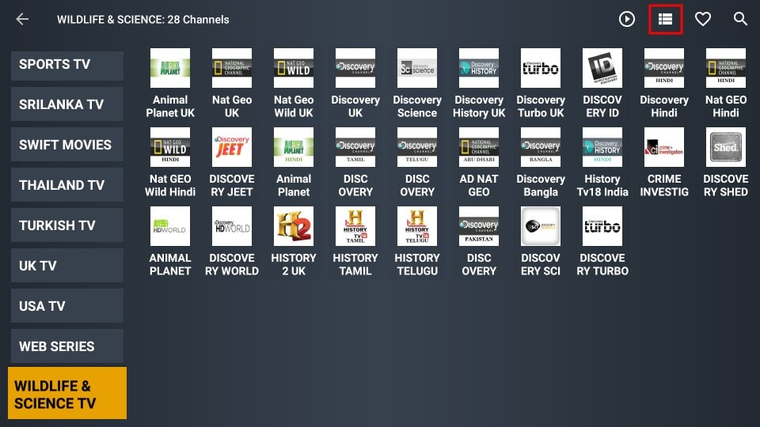Image resolution: width=760 pixels, height=427 pixels.
Task: Go back using the arrow icon
Action: point(22,19)
